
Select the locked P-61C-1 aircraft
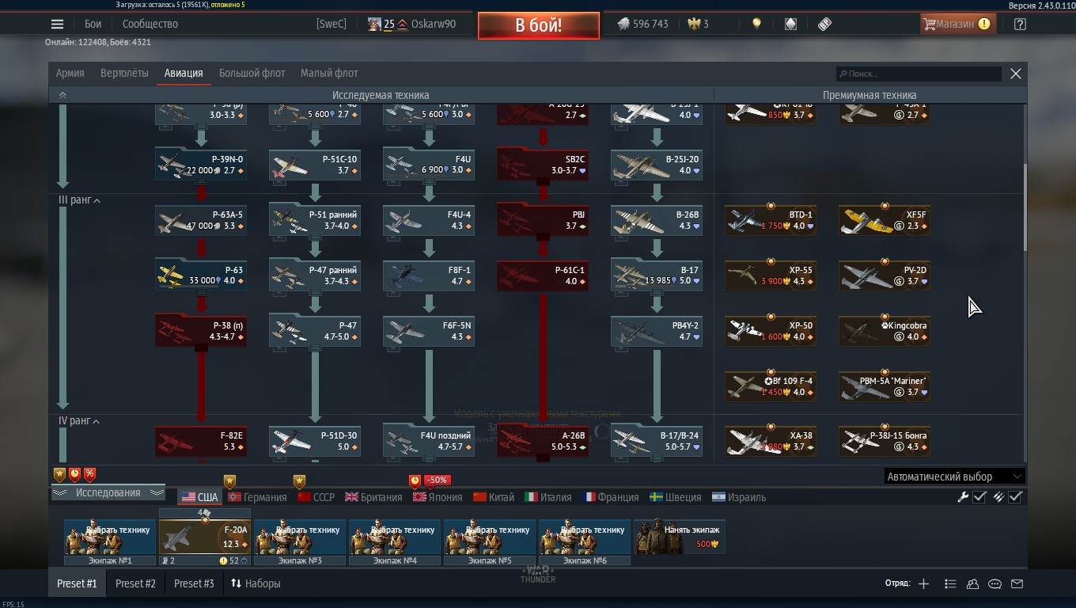(543, 275)
